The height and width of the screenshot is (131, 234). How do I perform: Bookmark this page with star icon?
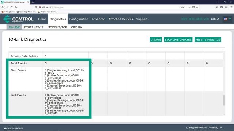197,7
